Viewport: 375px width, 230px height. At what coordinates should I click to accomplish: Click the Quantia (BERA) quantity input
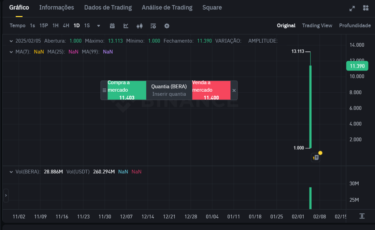(x=169, y=90)
